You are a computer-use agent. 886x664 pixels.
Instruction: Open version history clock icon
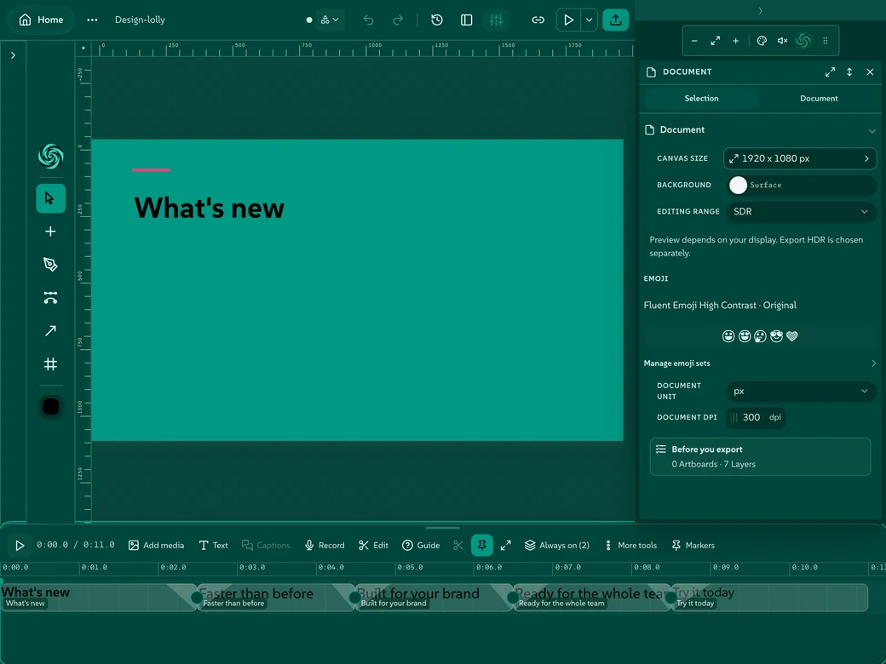tap(437, 20)
